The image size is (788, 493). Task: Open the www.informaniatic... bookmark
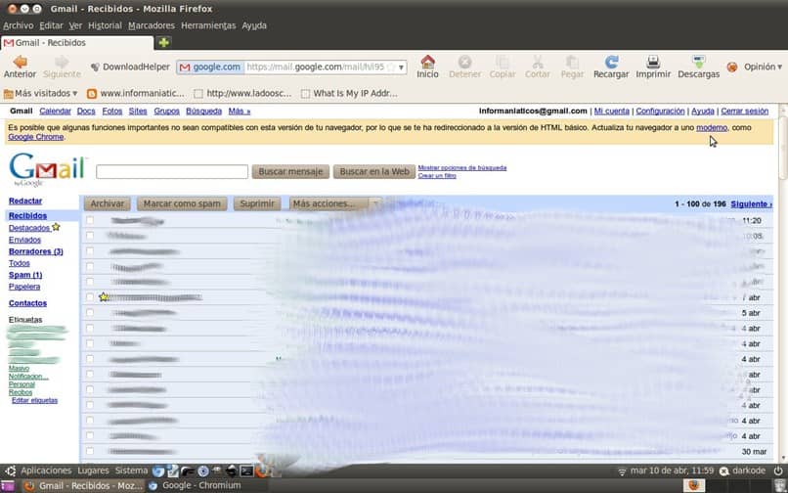coord(136,93)
